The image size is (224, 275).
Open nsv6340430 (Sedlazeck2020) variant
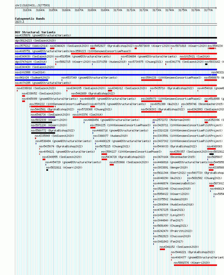tap(35, 67)
